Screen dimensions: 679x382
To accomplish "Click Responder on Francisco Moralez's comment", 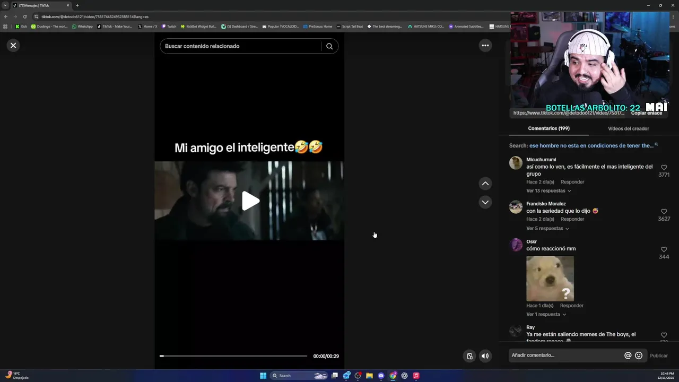I will coord(572,219).
